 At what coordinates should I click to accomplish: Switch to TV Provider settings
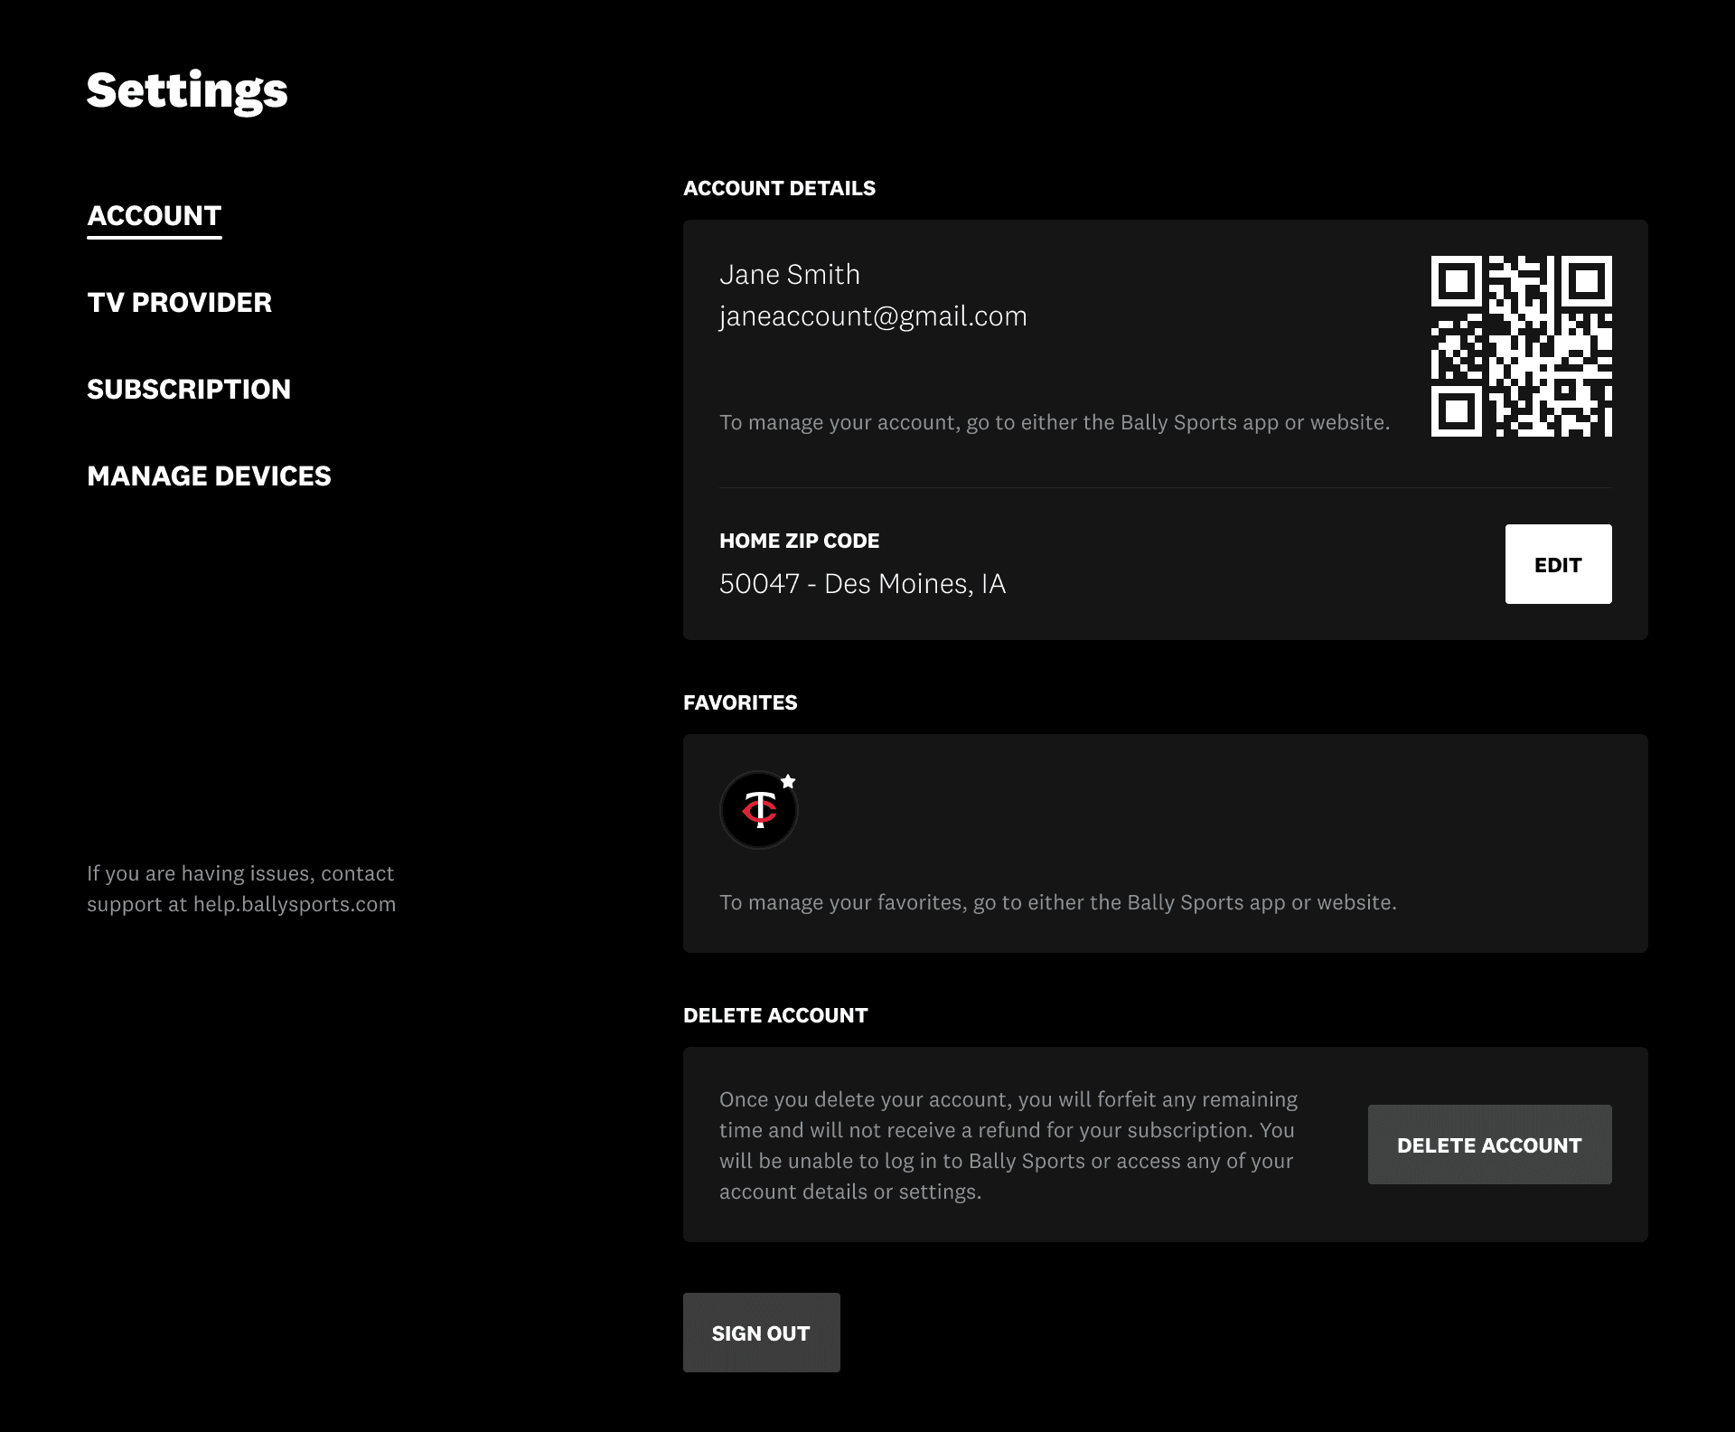[179, 303]
